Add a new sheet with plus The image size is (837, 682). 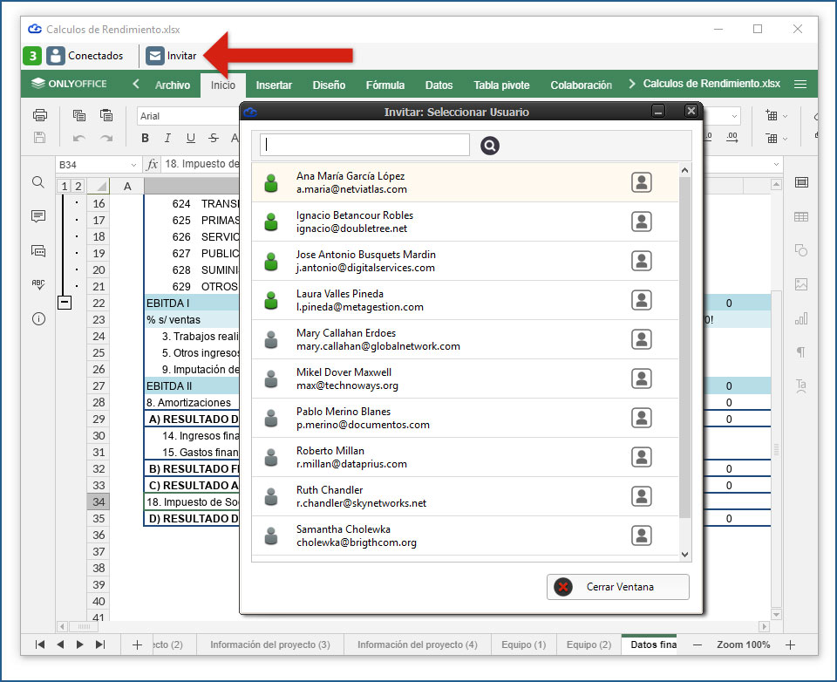pyautogui.click(x=137, y=645)
